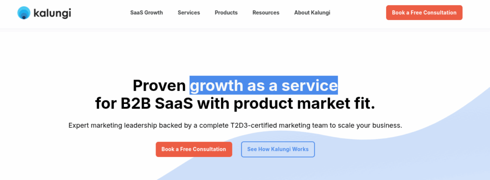Click the highlighted growth as a service text
490x180 pixels.
(264, 85)
